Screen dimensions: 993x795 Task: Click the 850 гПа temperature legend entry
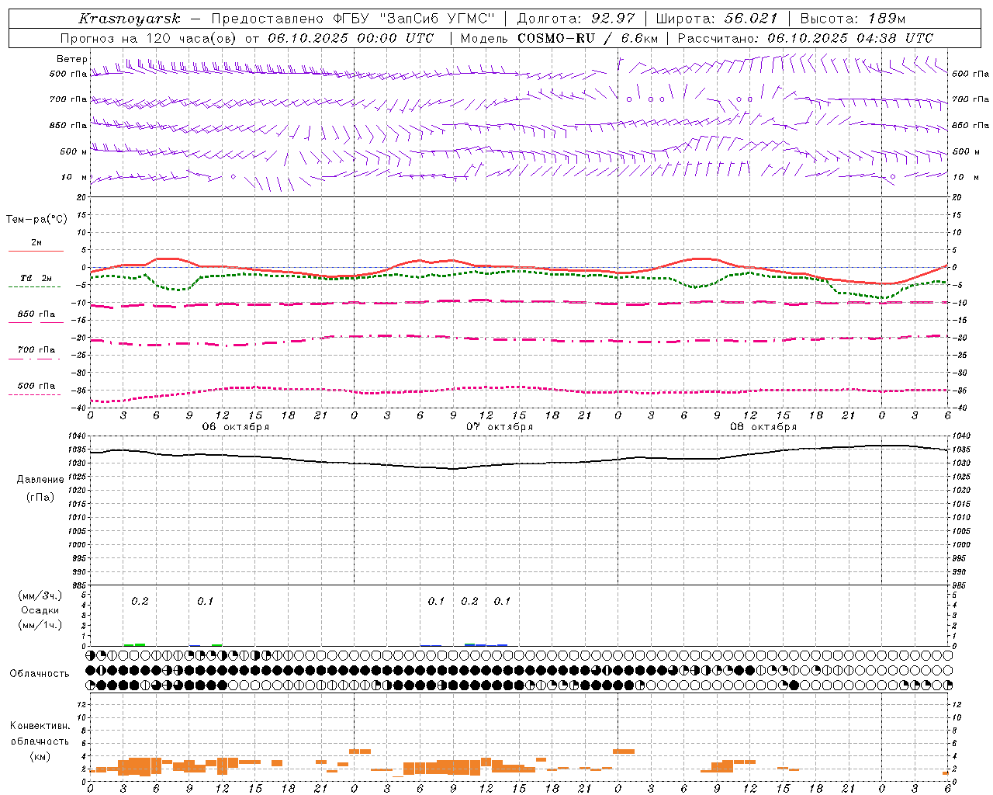(36, 314)
